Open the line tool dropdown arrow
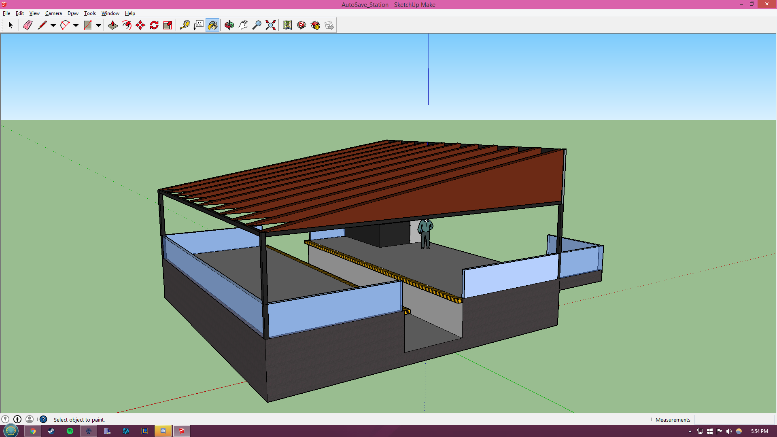This screenshot has height=437, width=777. click(53, 25)
